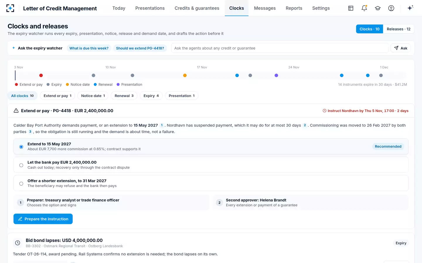Click the Presentation legend entry
Viewport: 422px width, 263px height.
[x=129, y=84]
